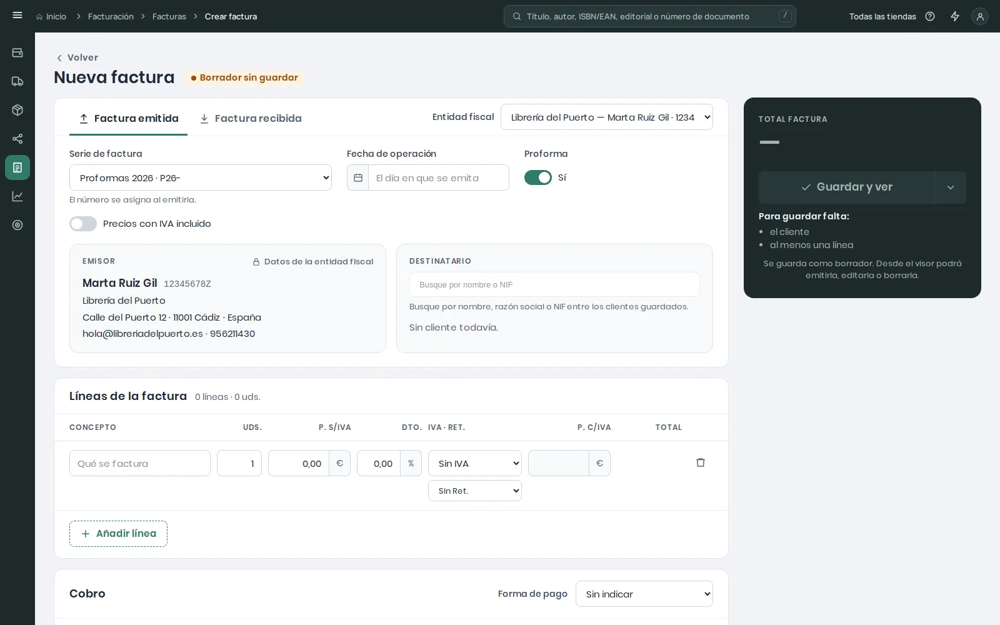Enable Precios con IVA incluido switch
Image resolution: width=1000 pixels, height=625 pixels.
tap(83, 224)
